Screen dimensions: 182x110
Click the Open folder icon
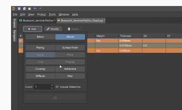coord(30,9)
